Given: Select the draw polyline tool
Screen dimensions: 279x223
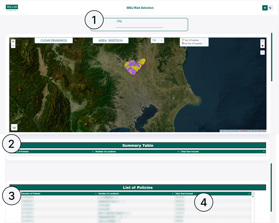Looking at the screenshot, I should [263, 41].
